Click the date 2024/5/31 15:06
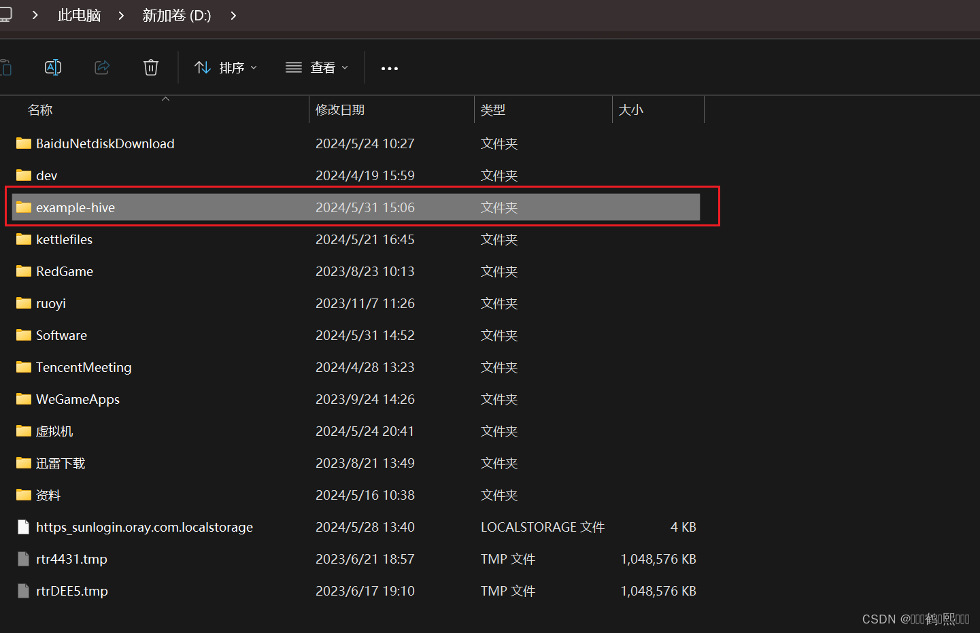Screen dimensions: 980x633 point(365,207)
